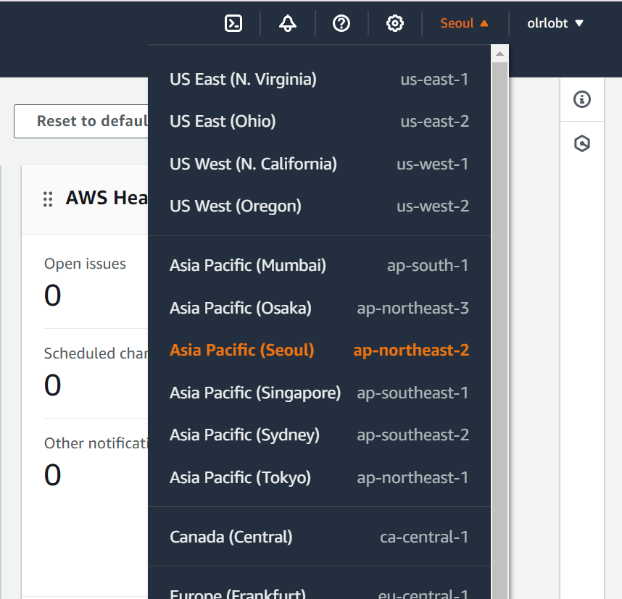Open the info panel icon on right sidebar
The height and width of the screenshot is (599, 622).
[582, 99]
